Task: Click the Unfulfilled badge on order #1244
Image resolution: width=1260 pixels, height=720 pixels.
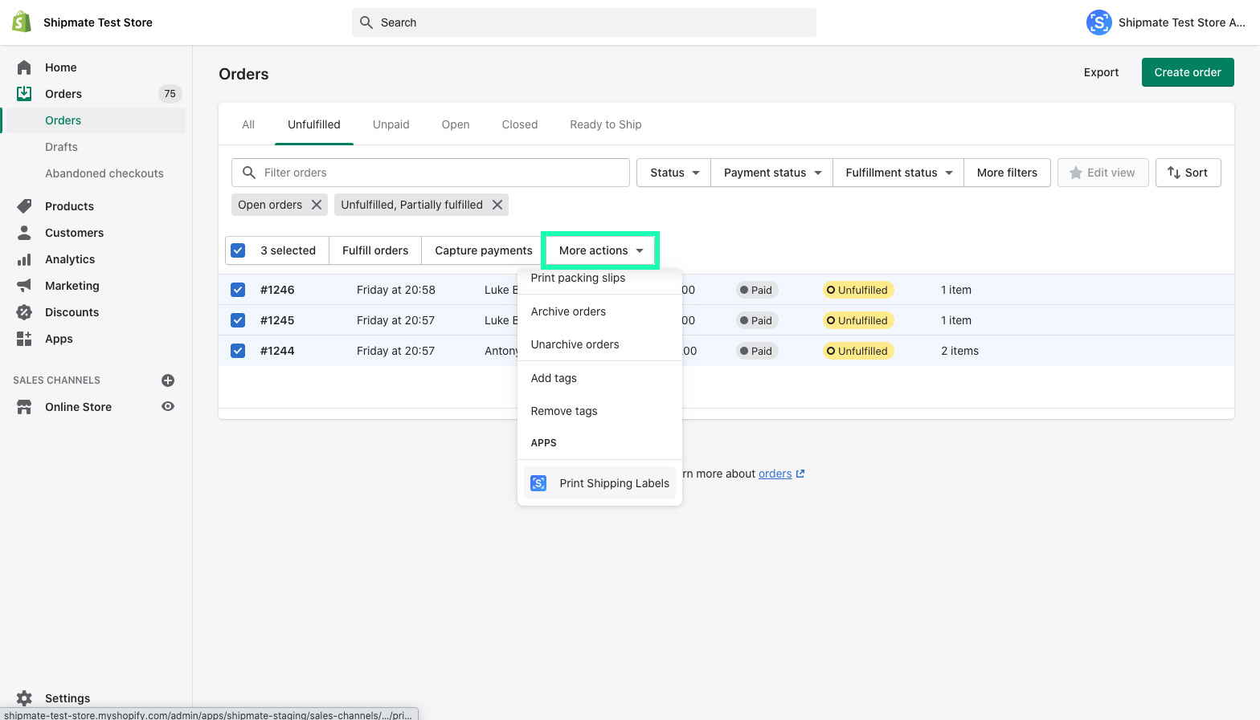Action: click(858, 351)
